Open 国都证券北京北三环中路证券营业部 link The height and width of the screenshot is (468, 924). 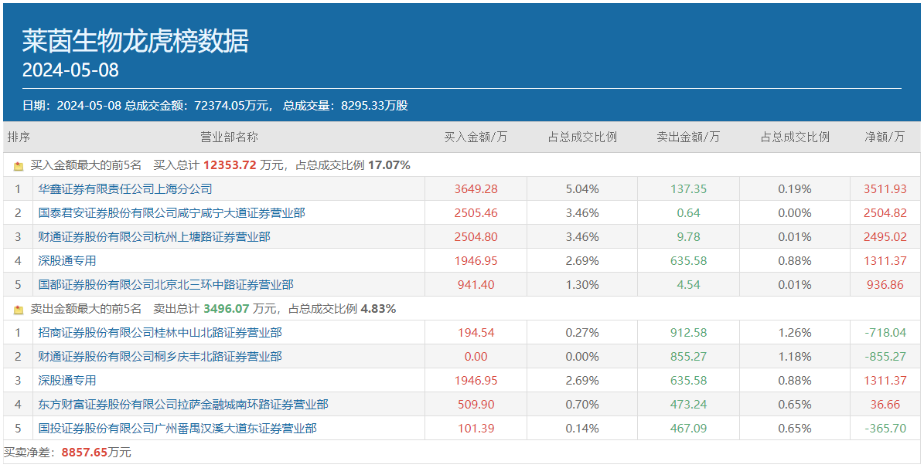click(x=165, y=285)
